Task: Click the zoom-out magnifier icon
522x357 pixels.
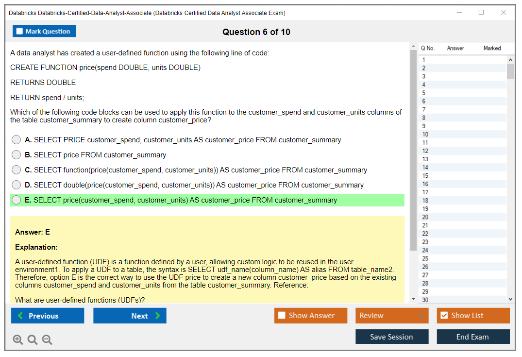Action: (47, 340)
